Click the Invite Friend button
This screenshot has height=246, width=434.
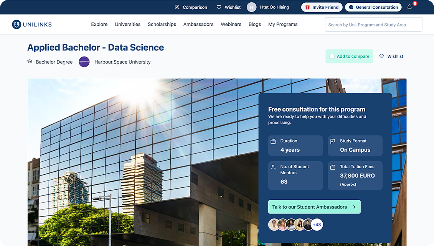(322, 7)
